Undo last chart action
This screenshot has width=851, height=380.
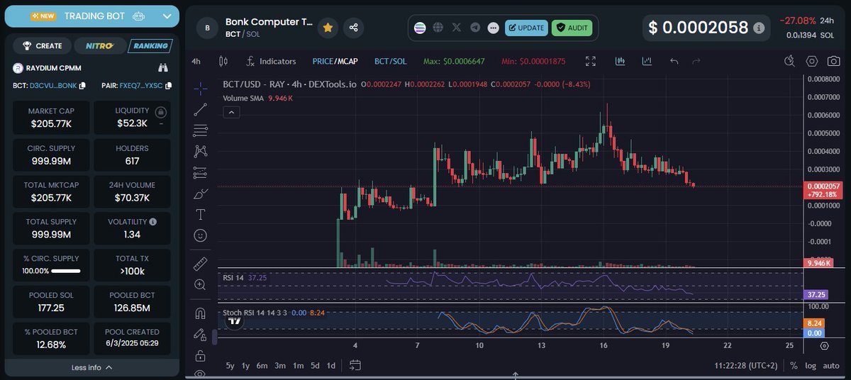[x=674, y=61]
